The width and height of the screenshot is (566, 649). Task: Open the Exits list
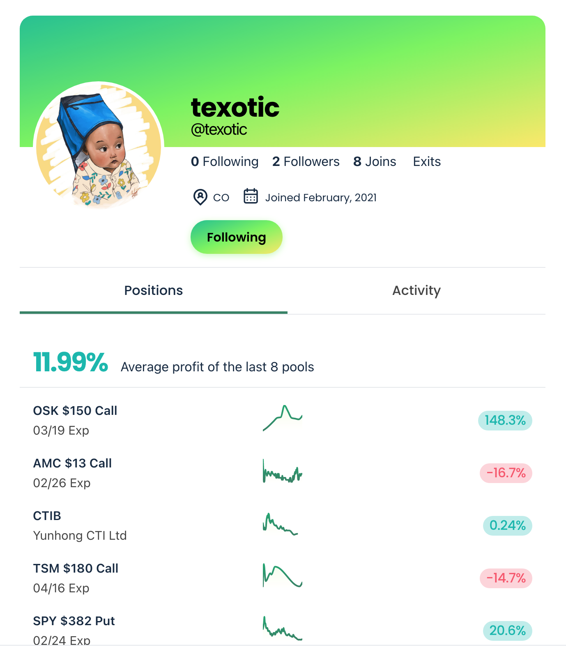point(427,161)
